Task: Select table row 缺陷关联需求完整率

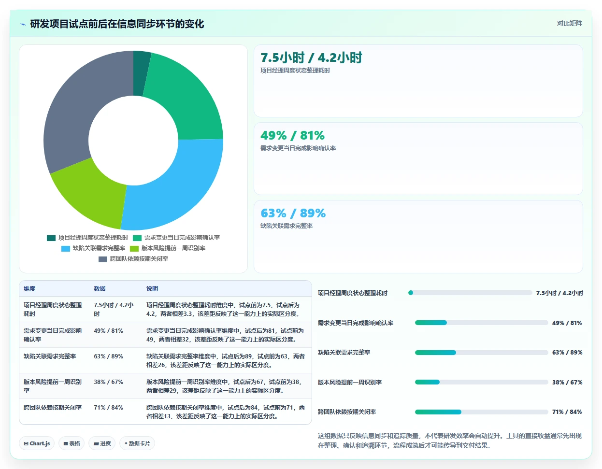Action: point(166,360)
